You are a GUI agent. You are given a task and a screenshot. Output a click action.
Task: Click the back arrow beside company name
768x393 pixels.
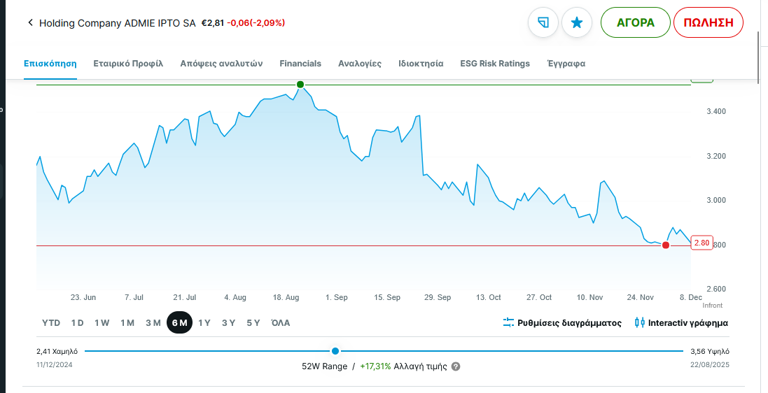pyautogui.click(x=30, y=22)
